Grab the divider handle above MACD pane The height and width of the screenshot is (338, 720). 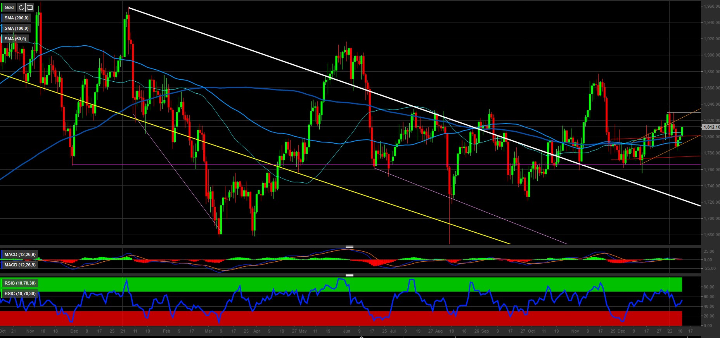pos(349,247)
